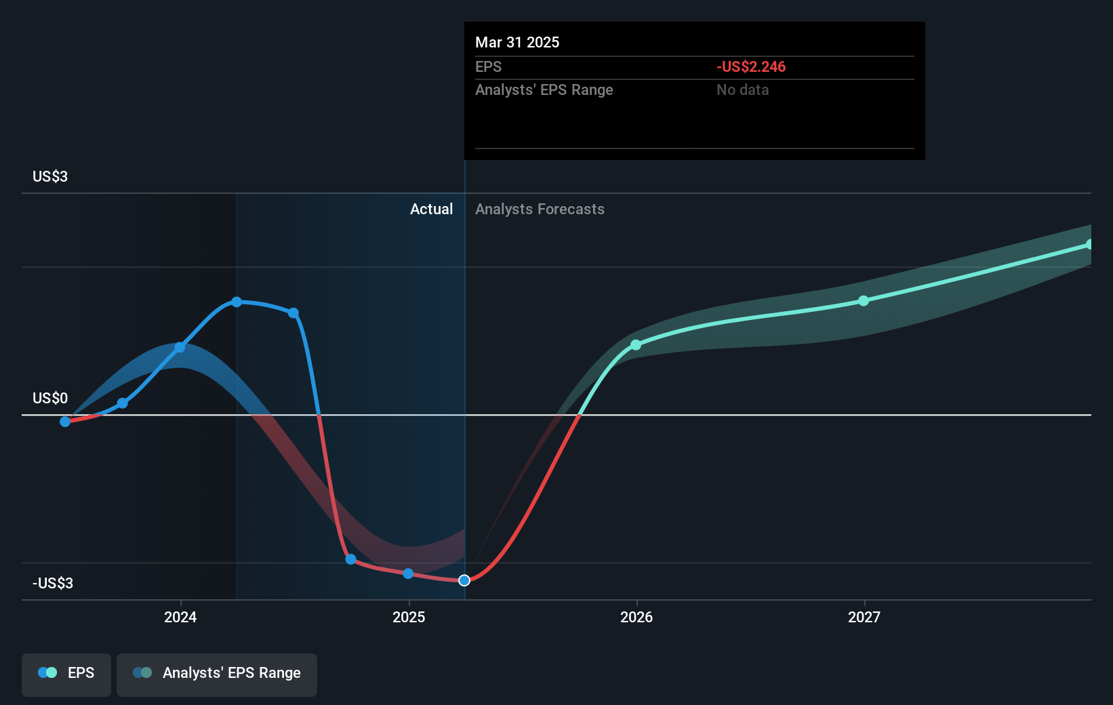Image resolution: width=1113 pixels, height=705 pixels.
Task: Click the peak EPS point in early 2024
Action: click(237, 302)
